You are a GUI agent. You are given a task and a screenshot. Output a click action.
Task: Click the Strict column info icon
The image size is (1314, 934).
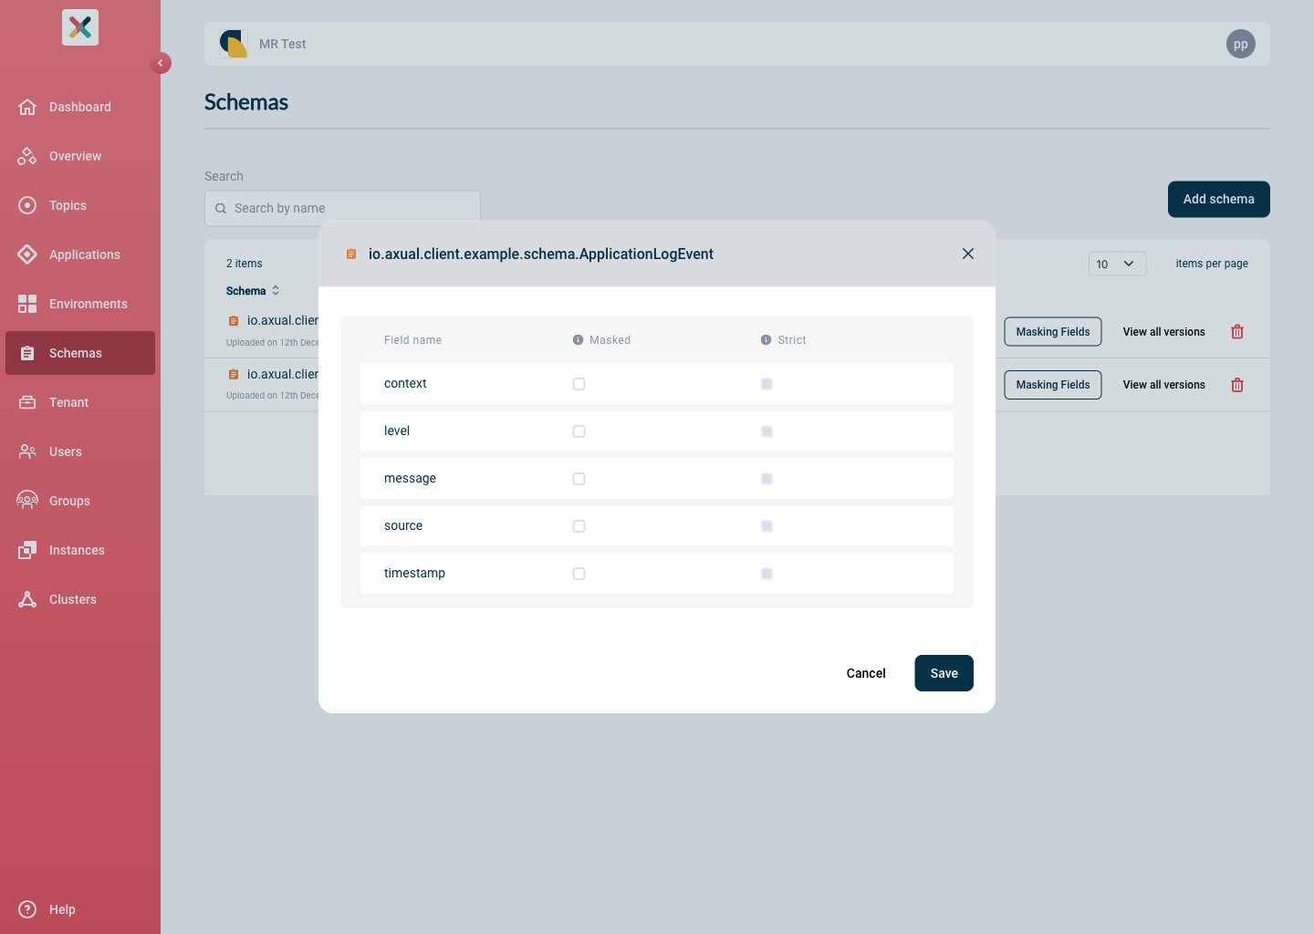(766, 340)
